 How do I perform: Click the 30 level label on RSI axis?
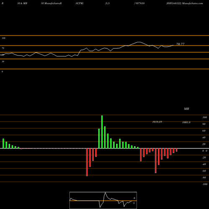click(3, 61)
